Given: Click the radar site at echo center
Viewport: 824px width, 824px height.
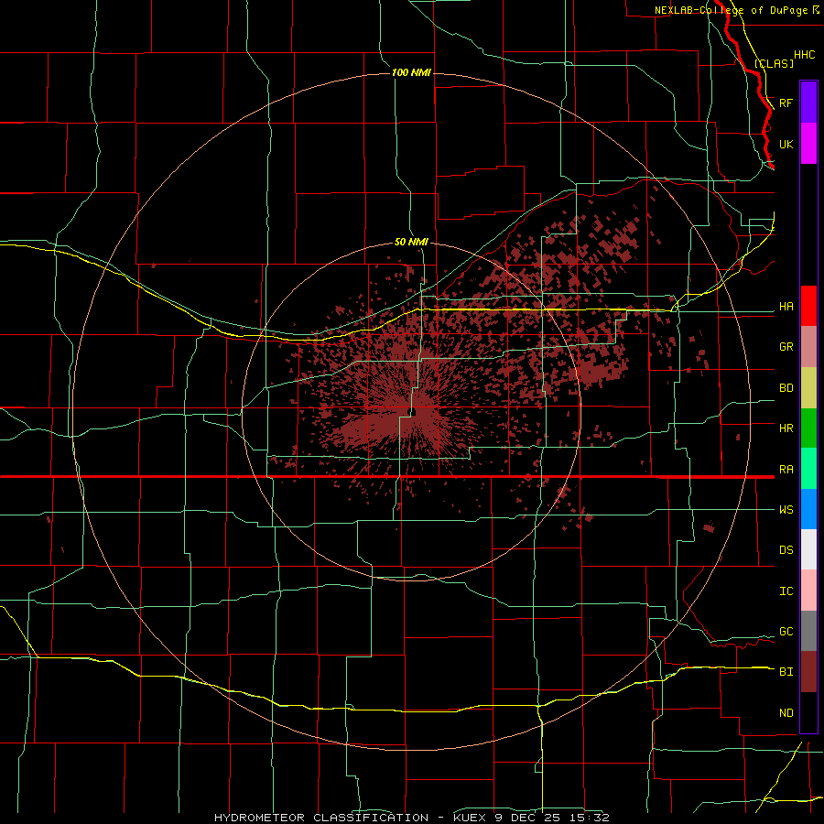Looking at the screenshot, I should [413, 413].
